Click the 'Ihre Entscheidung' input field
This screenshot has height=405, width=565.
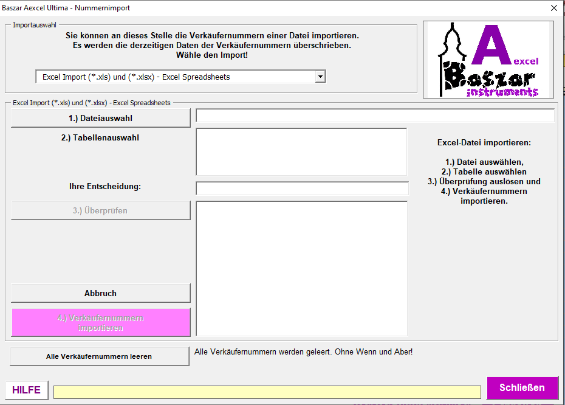[302, 189]
